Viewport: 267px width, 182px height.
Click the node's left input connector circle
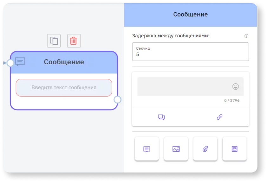pos(10,63)
